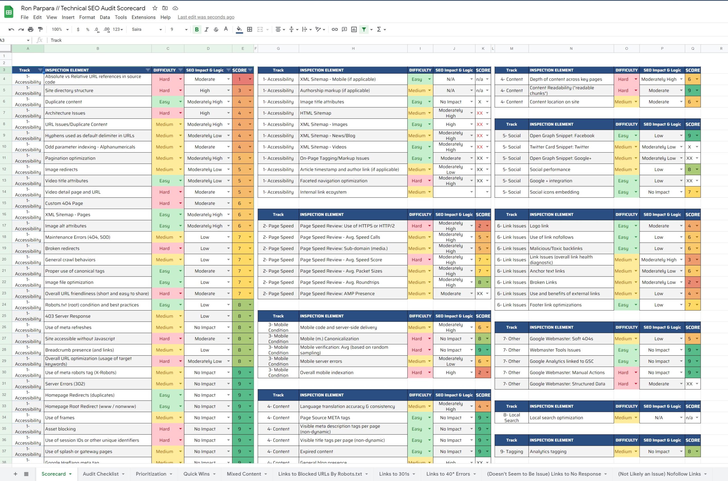Format as percent icon

coord(88,30)
